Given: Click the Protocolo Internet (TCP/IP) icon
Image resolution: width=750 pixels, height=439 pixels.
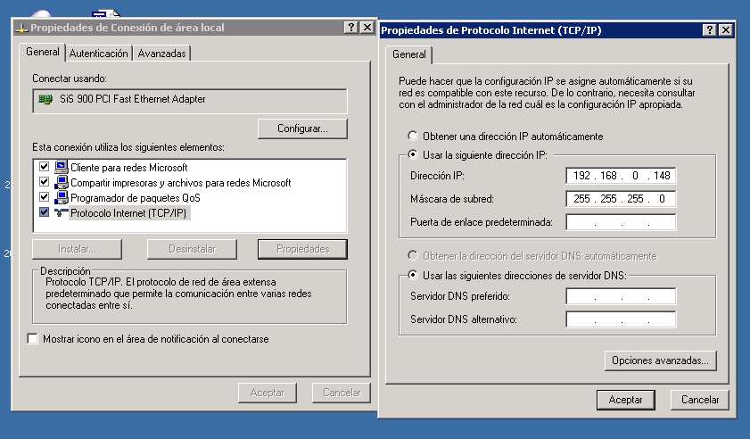Looking at the screenshot, I should click(62, 212).
